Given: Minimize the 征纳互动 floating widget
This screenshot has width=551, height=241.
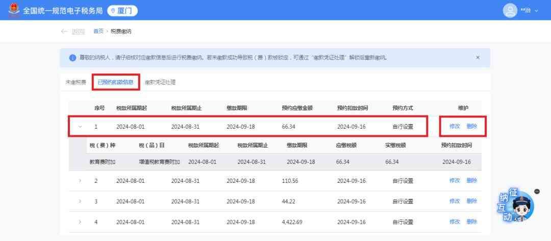Looking at the screenshot, I should [x=537, y=191].
